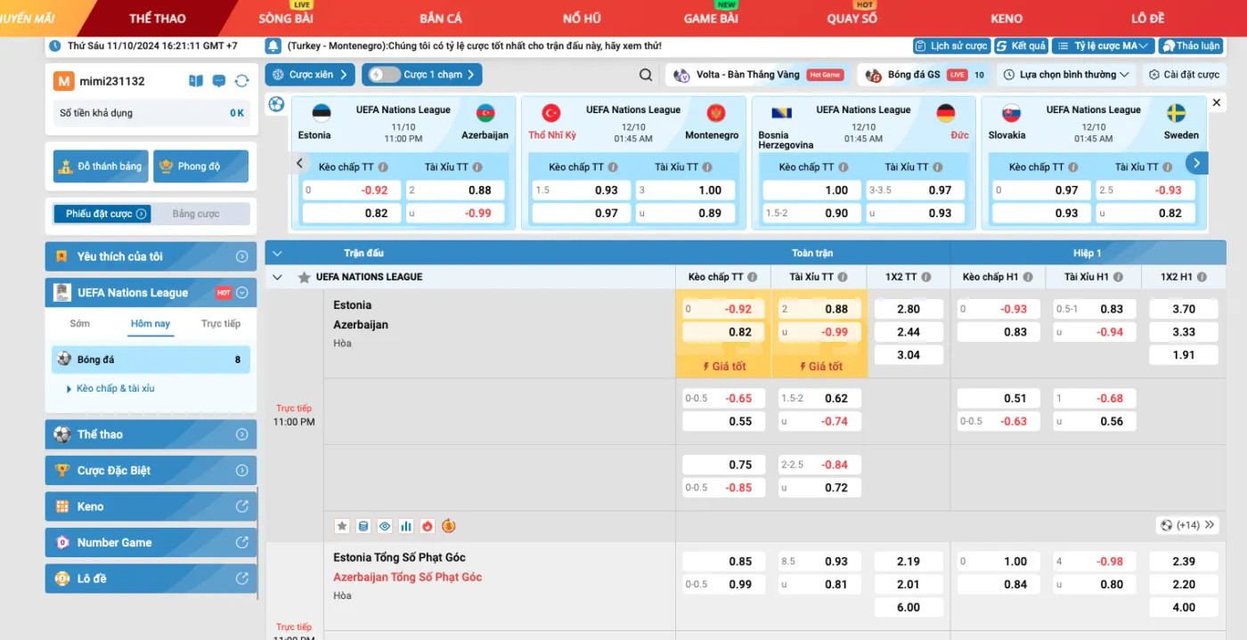Collapse the UEFA NATIONS LEAGUE group chevron
Viewport: 1247px width, 640px height.
(x=277, y=277)
